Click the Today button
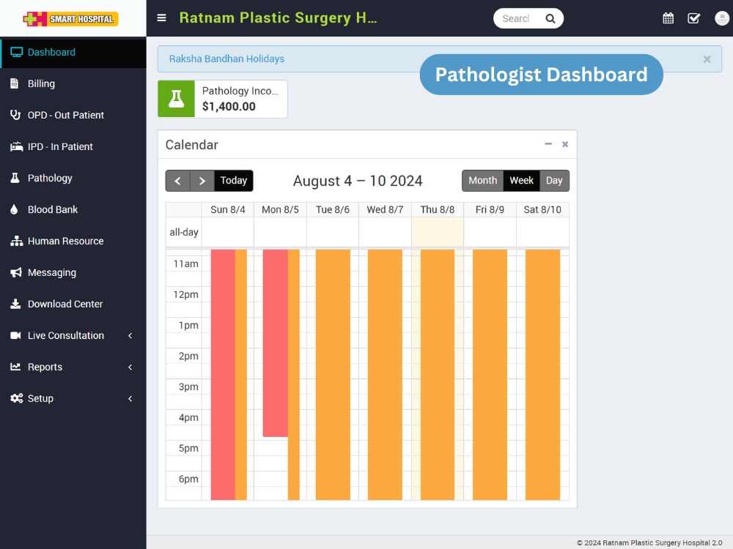 pyautogui.click(x=234, y=181)
